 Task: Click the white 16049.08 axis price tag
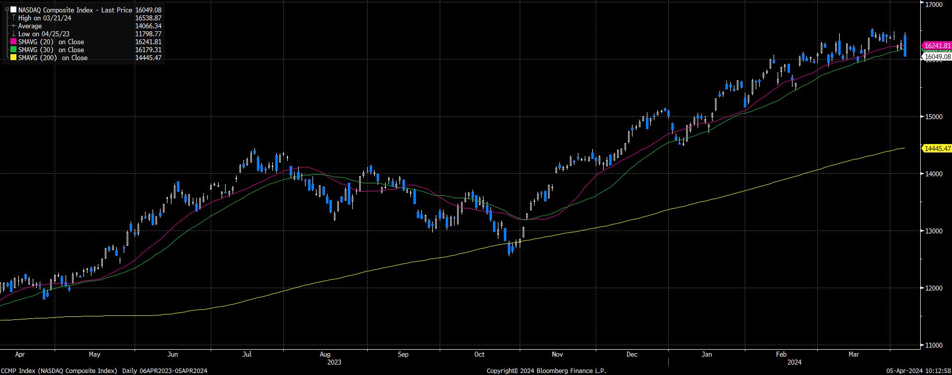pos(937,57)
